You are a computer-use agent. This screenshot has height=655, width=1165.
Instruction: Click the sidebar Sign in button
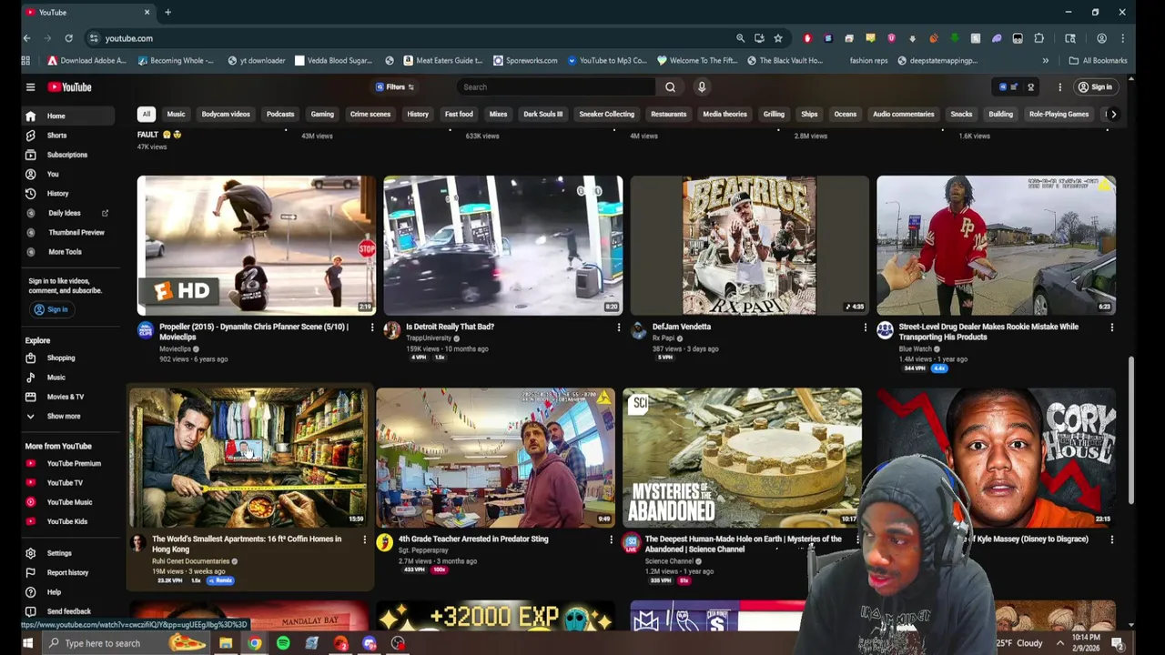click(51, 309)
